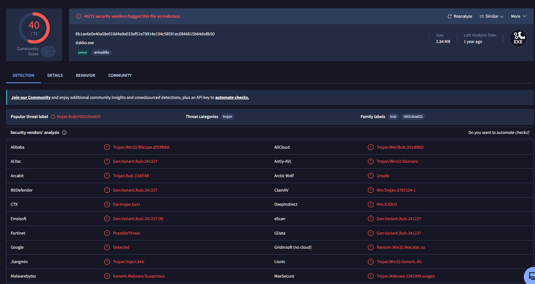Click the armadillo tag chip

pyautogui.click(x=102, y=53)
